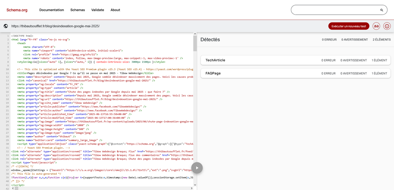The width and height of the screenshot is (394, 190).
Task: Click 1 ÉLÉMENT in FAQPage row
Action: pos(379,73)
